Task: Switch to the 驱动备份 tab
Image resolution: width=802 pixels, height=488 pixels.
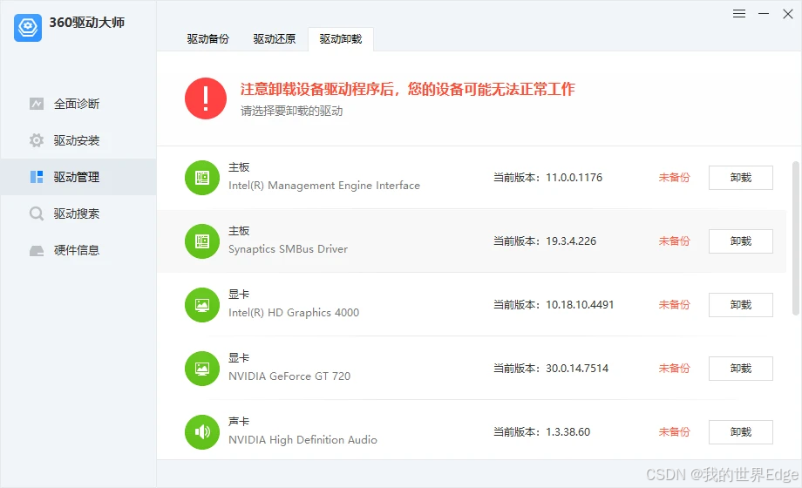Action: (208, 39)
